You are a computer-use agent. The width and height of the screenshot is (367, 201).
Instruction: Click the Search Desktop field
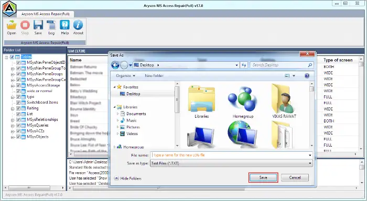(x=282, y=65)
